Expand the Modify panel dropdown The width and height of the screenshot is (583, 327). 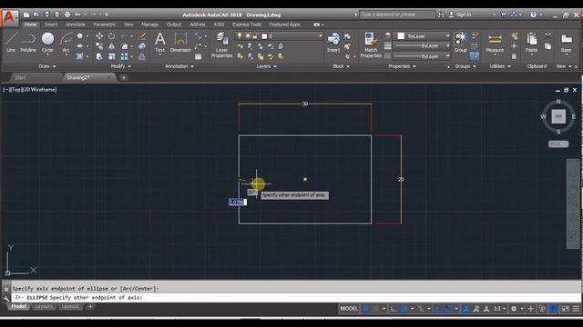pyautogui.click(x=121, y=66)
